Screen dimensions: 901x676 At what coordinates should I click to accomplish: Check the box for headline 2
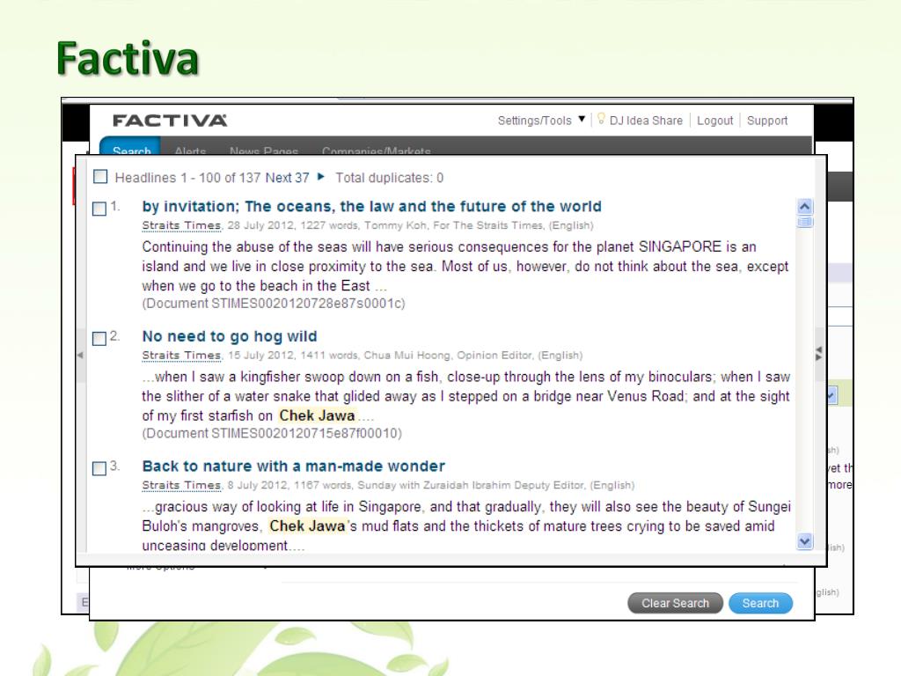[x=99, y=338]
